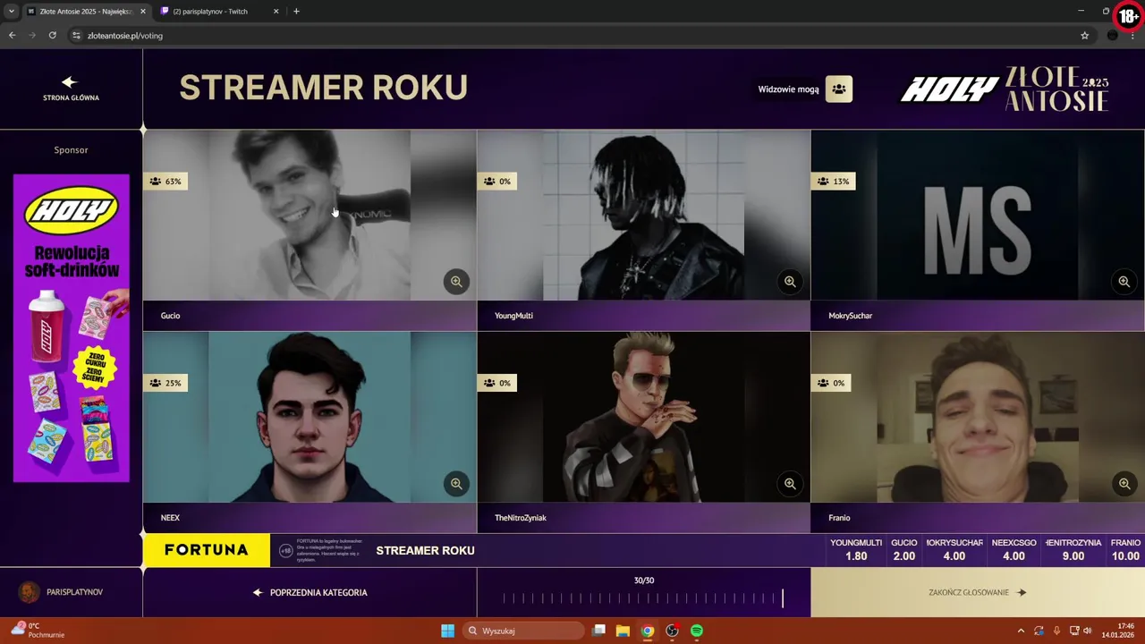1145x644 pixels.
Task: Open magnifier on Gucio's photo
Action: 456,282
